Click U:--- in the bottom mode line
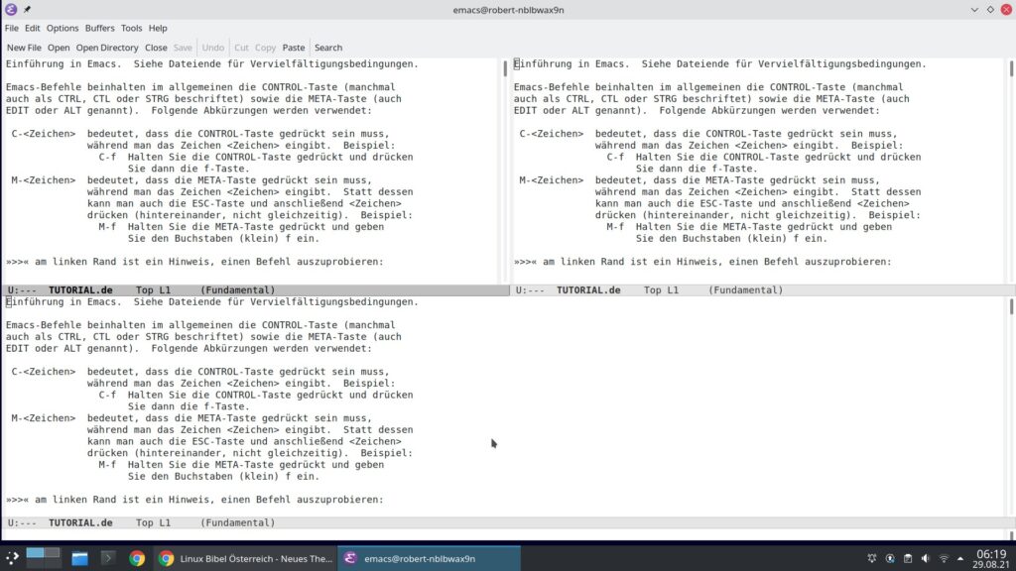Screen dimensions: 1016x571 [x=22, y=522]
